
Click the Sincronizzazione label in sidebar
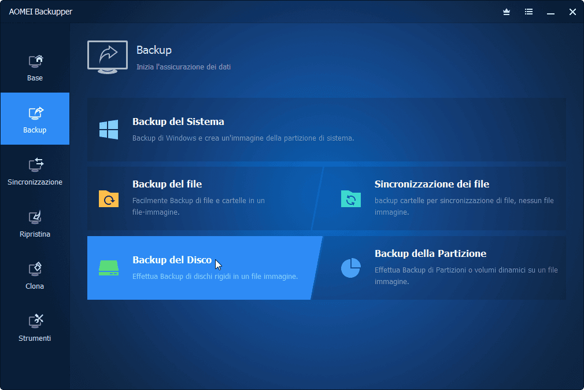tap(35, 182)
